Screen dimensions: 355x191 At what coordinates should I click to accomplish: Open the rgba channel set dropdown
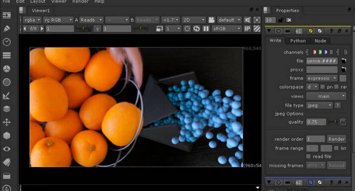click(32, 20)
